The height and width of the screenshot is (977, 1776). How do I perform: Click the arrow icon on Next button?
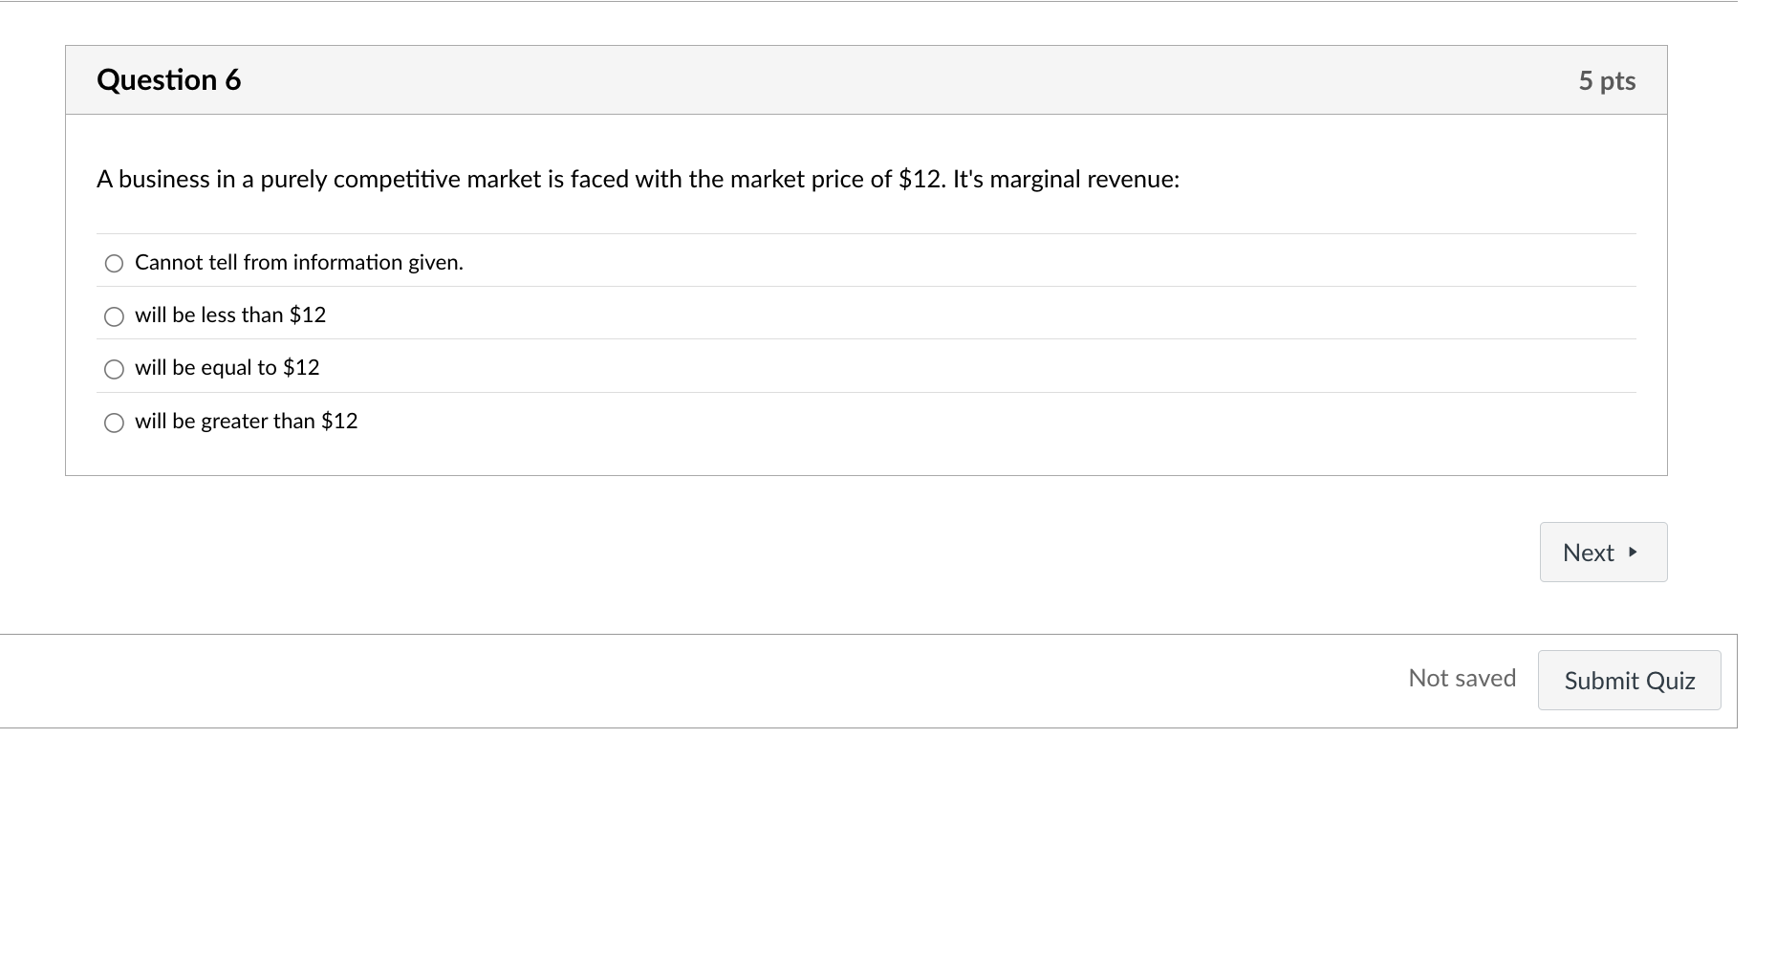click(1632, 552)
